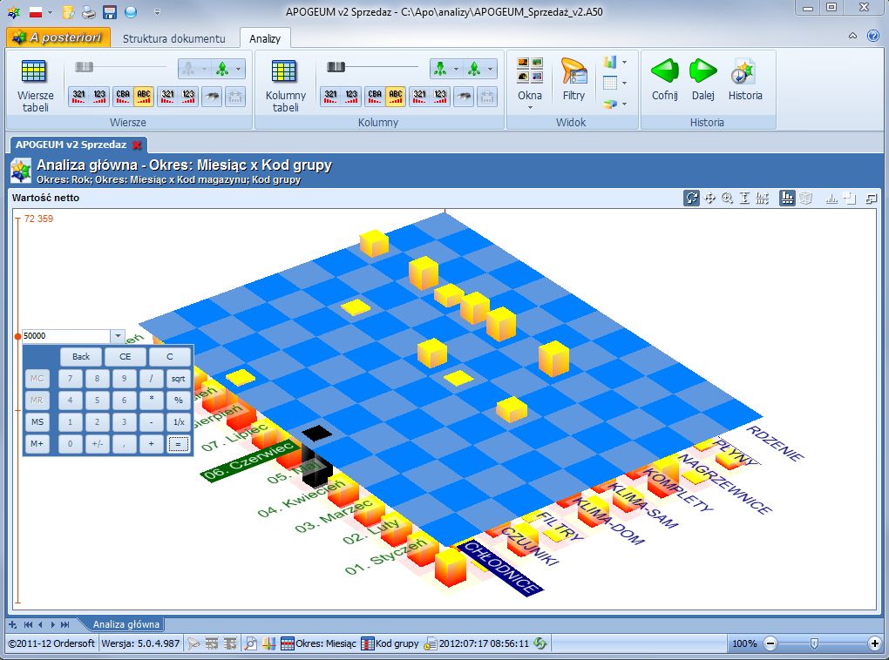Open the 50000 value combo box arrow

(118, 336)
